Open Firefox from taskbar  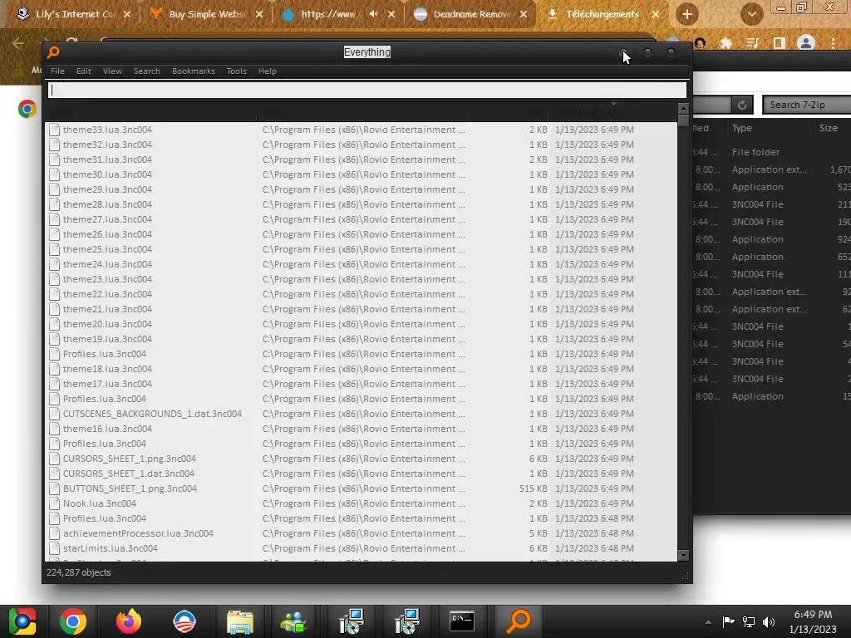[128, 621]
